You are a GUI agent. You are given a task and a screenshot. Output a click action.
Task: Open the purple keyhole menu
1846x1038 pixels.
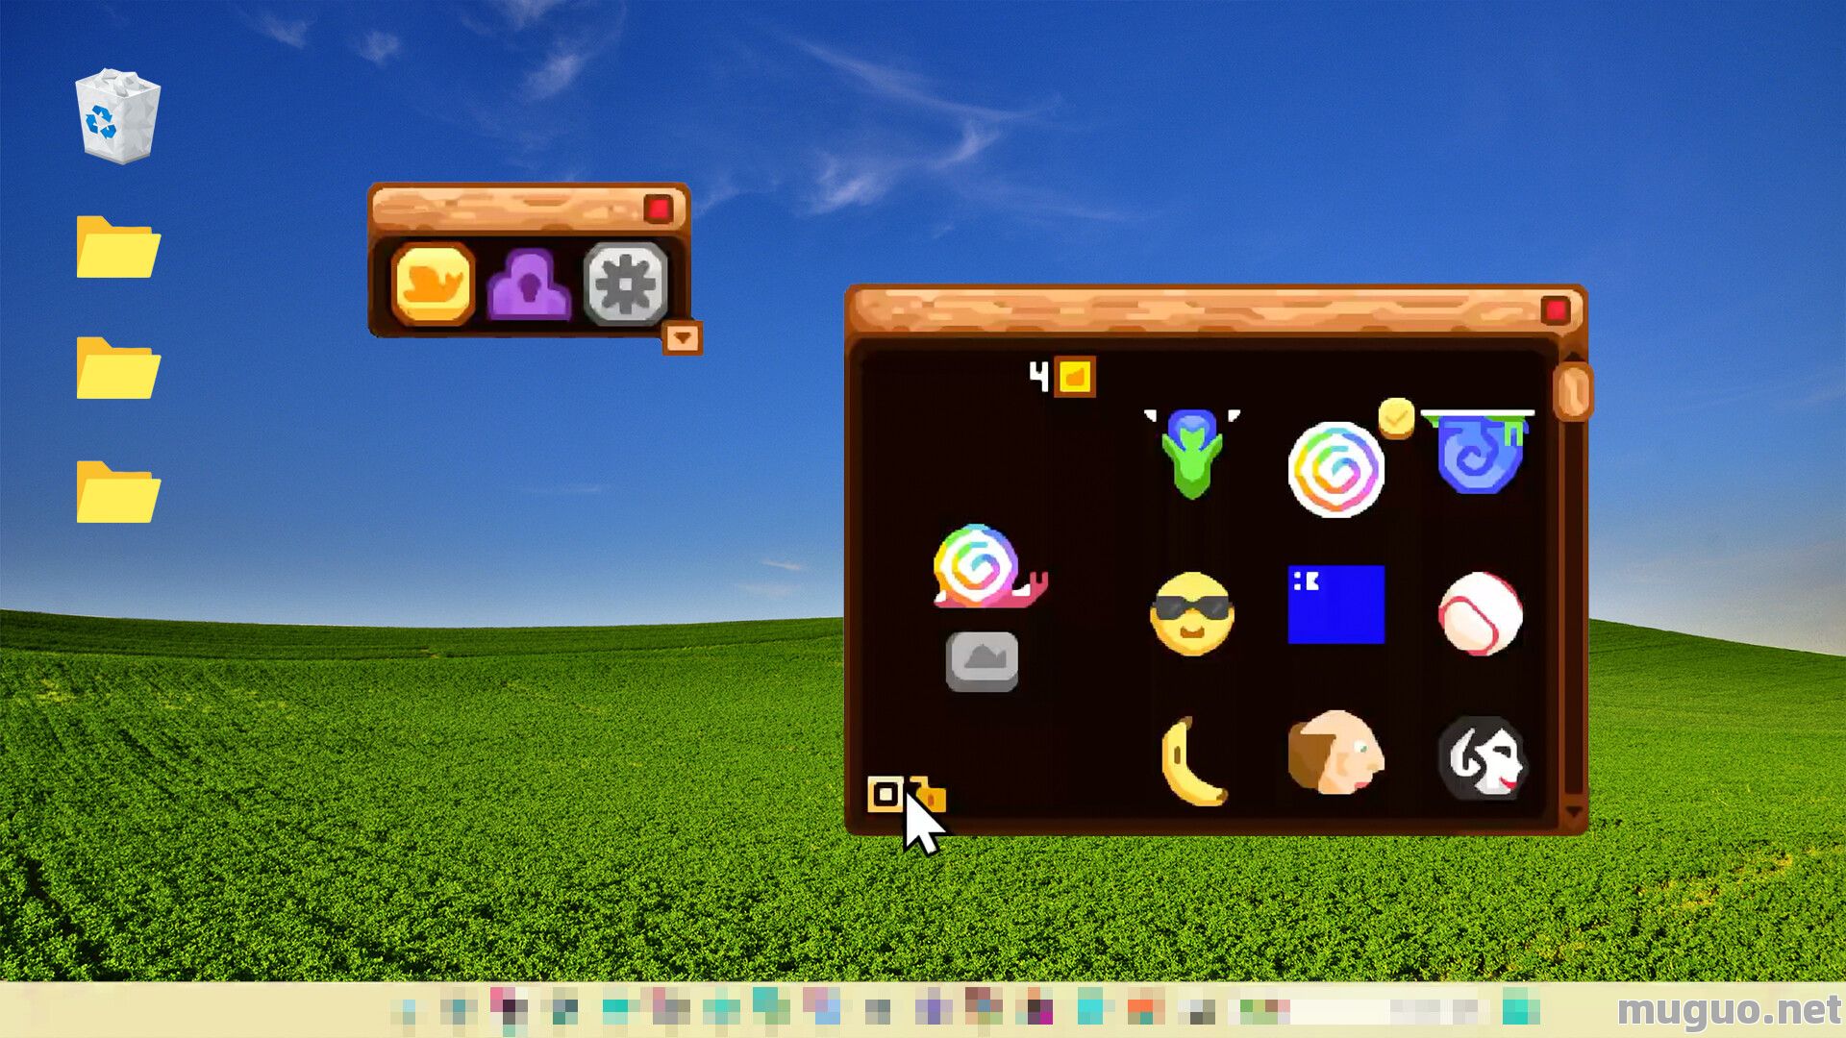[x=529, y=284]
